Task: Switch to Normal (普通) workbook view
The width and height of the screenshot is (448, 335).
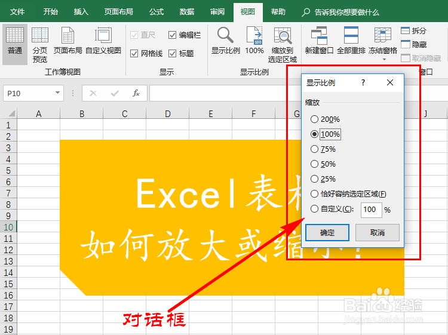Action: 15,44
